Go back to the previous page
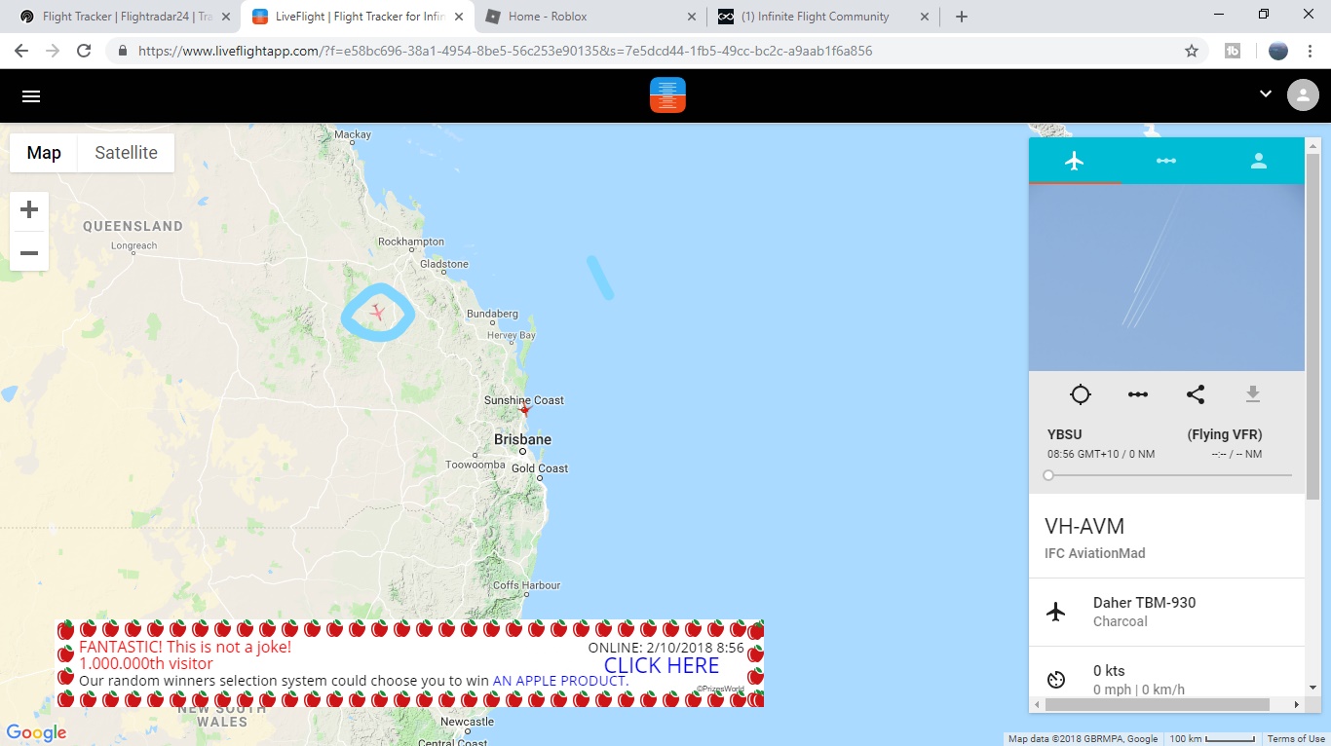1331x746 pixels. [21, 51]
